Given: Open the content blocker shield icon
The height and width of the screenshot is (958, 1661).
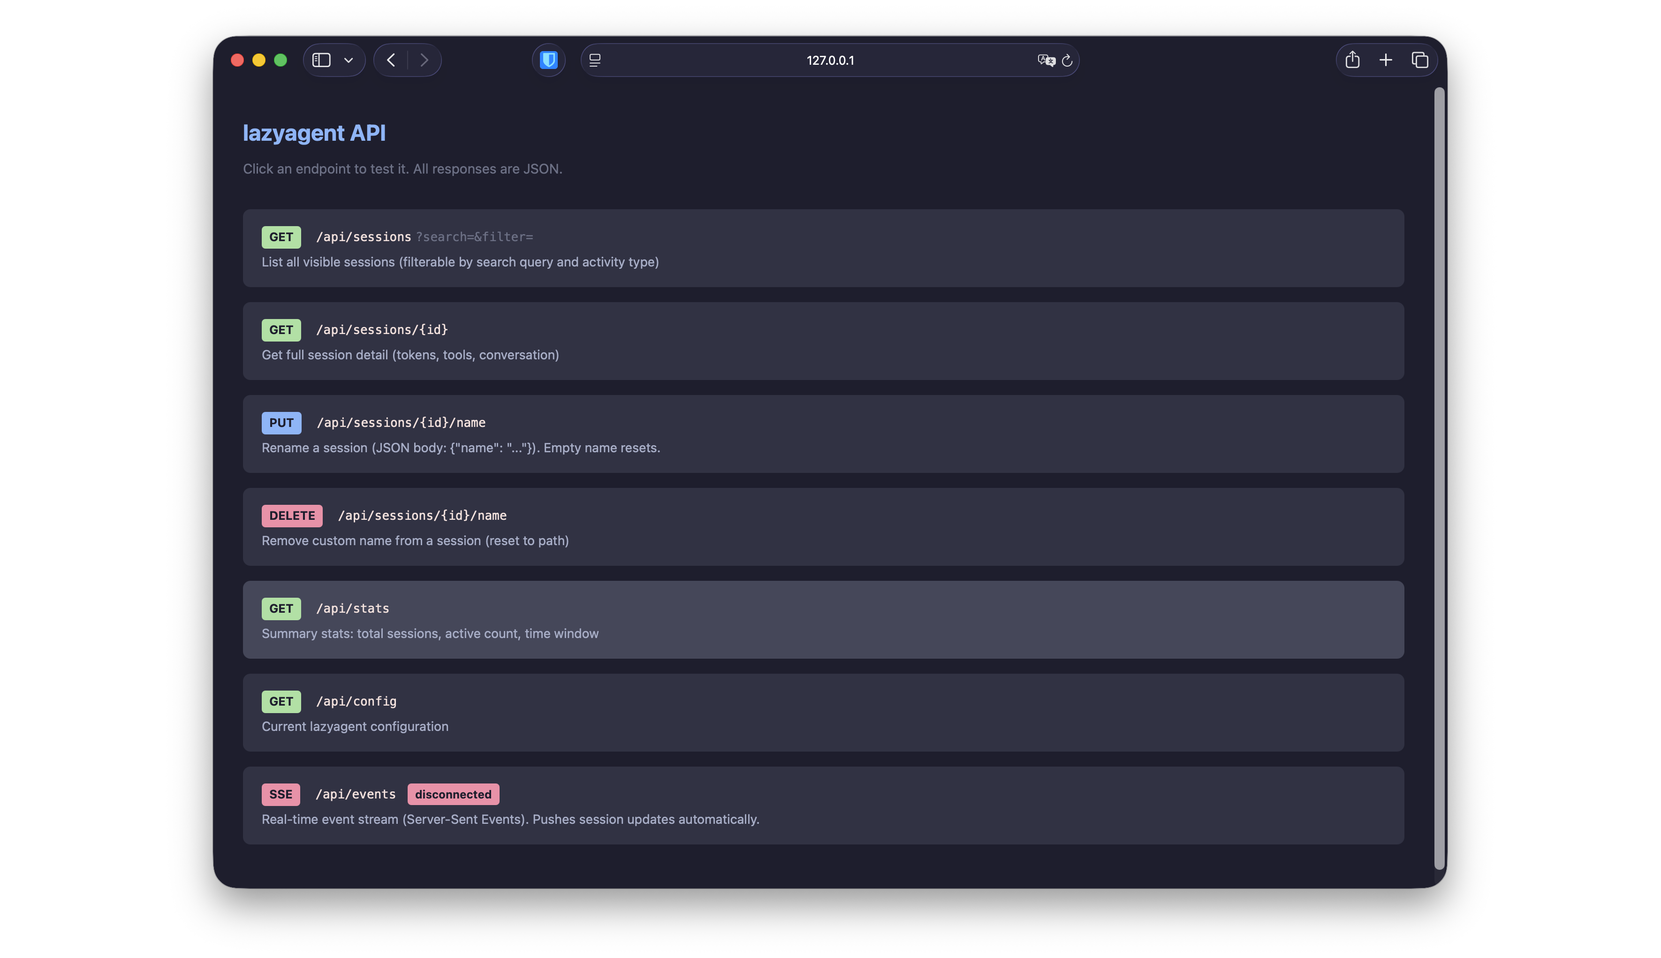Looking at the screenshot, I should (x=548, y=60).
